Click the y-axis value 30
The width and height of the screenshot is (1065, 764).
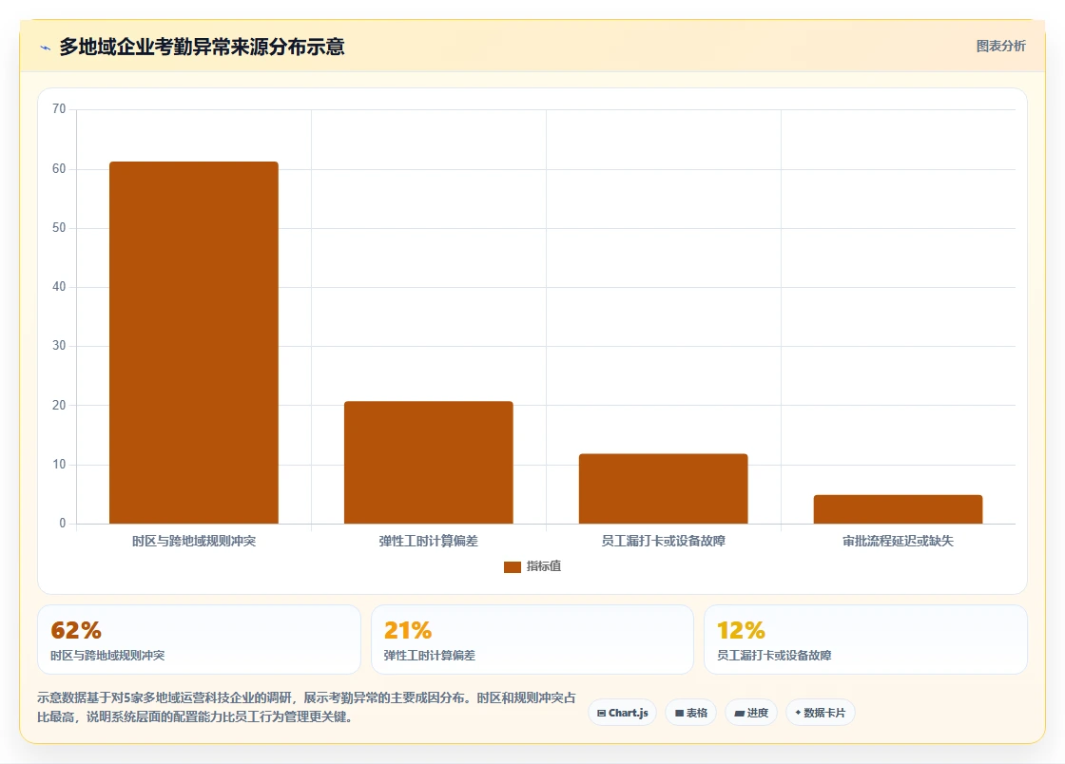(59, 346)
